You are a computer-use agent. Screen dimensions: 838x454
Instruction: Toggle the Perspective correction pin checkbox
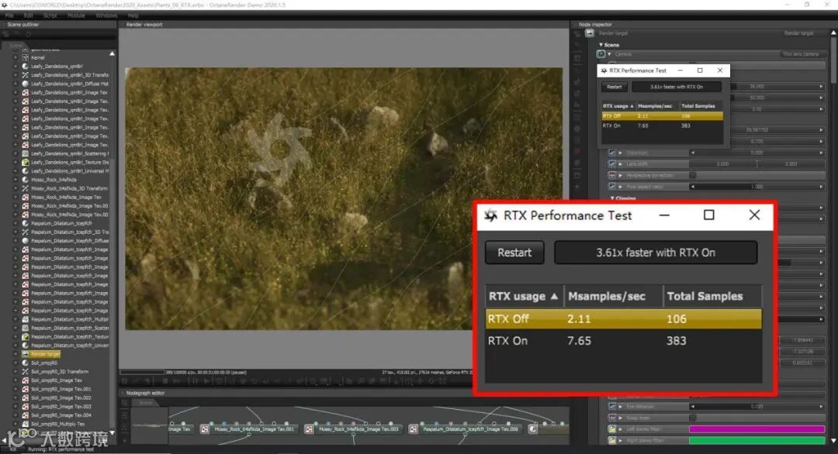[x=612, y=176]
